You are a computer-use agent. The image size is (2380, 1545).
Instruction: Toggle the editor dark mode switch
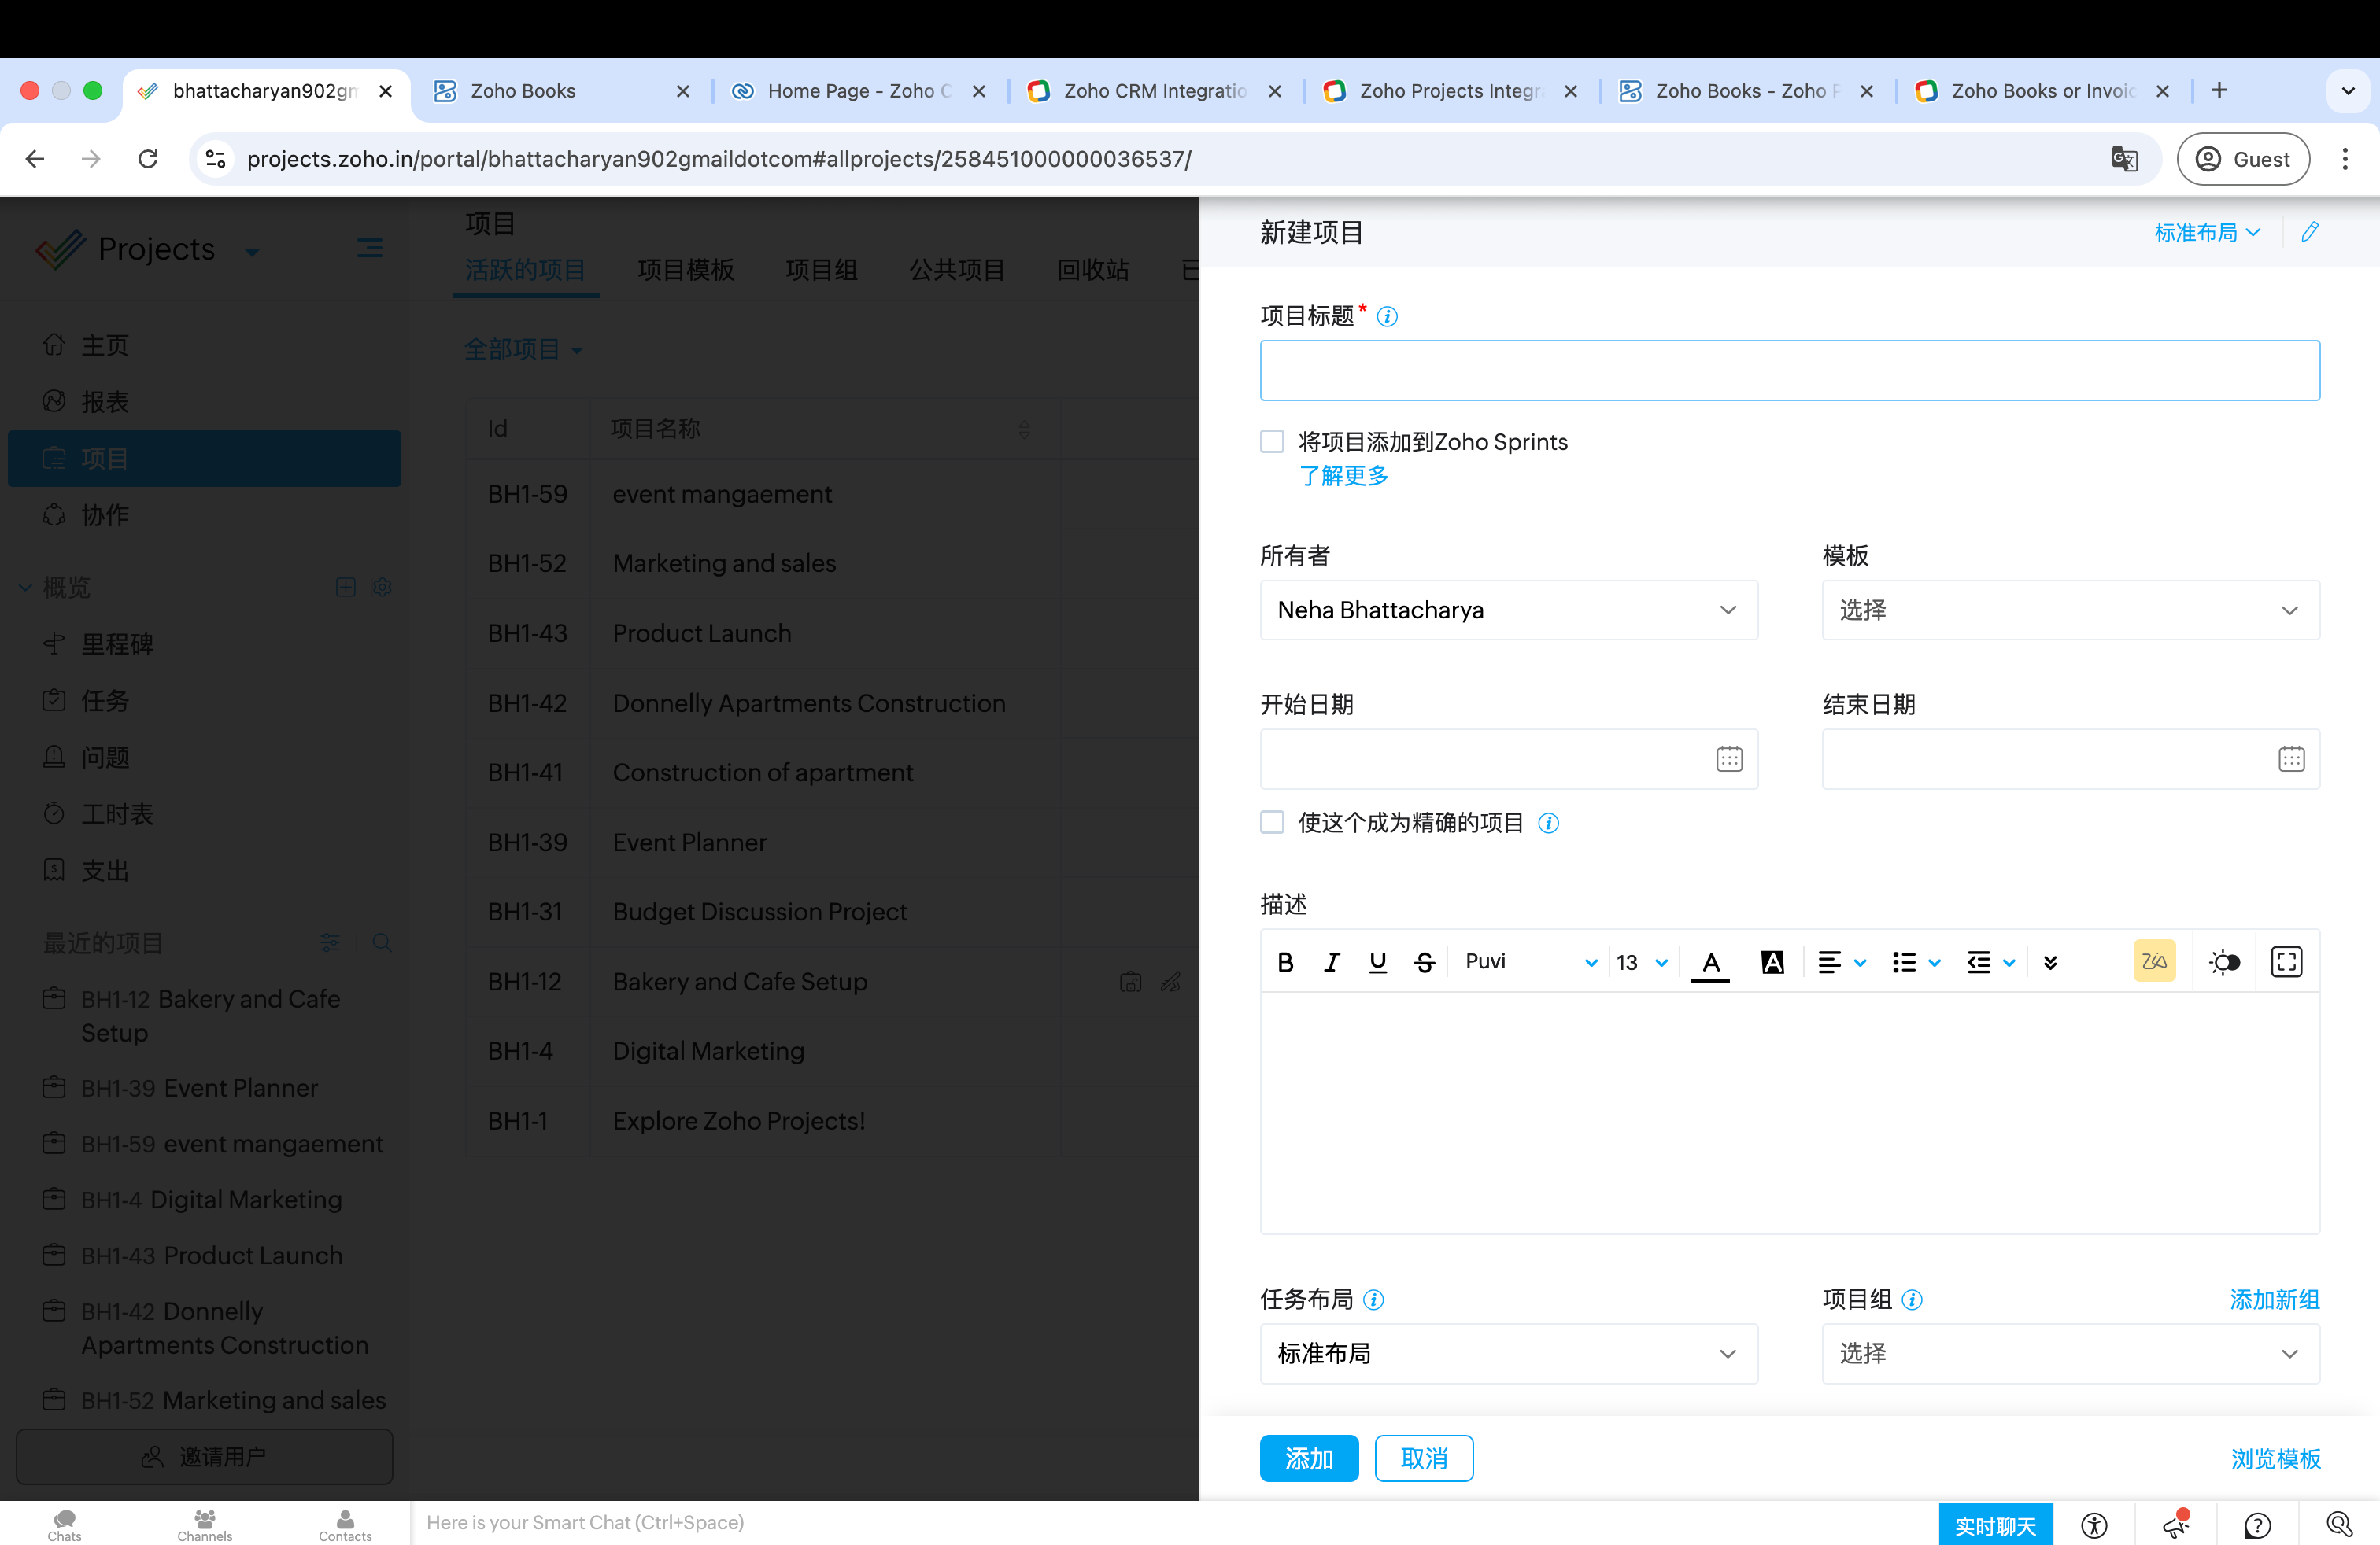tap(2224, 961)
